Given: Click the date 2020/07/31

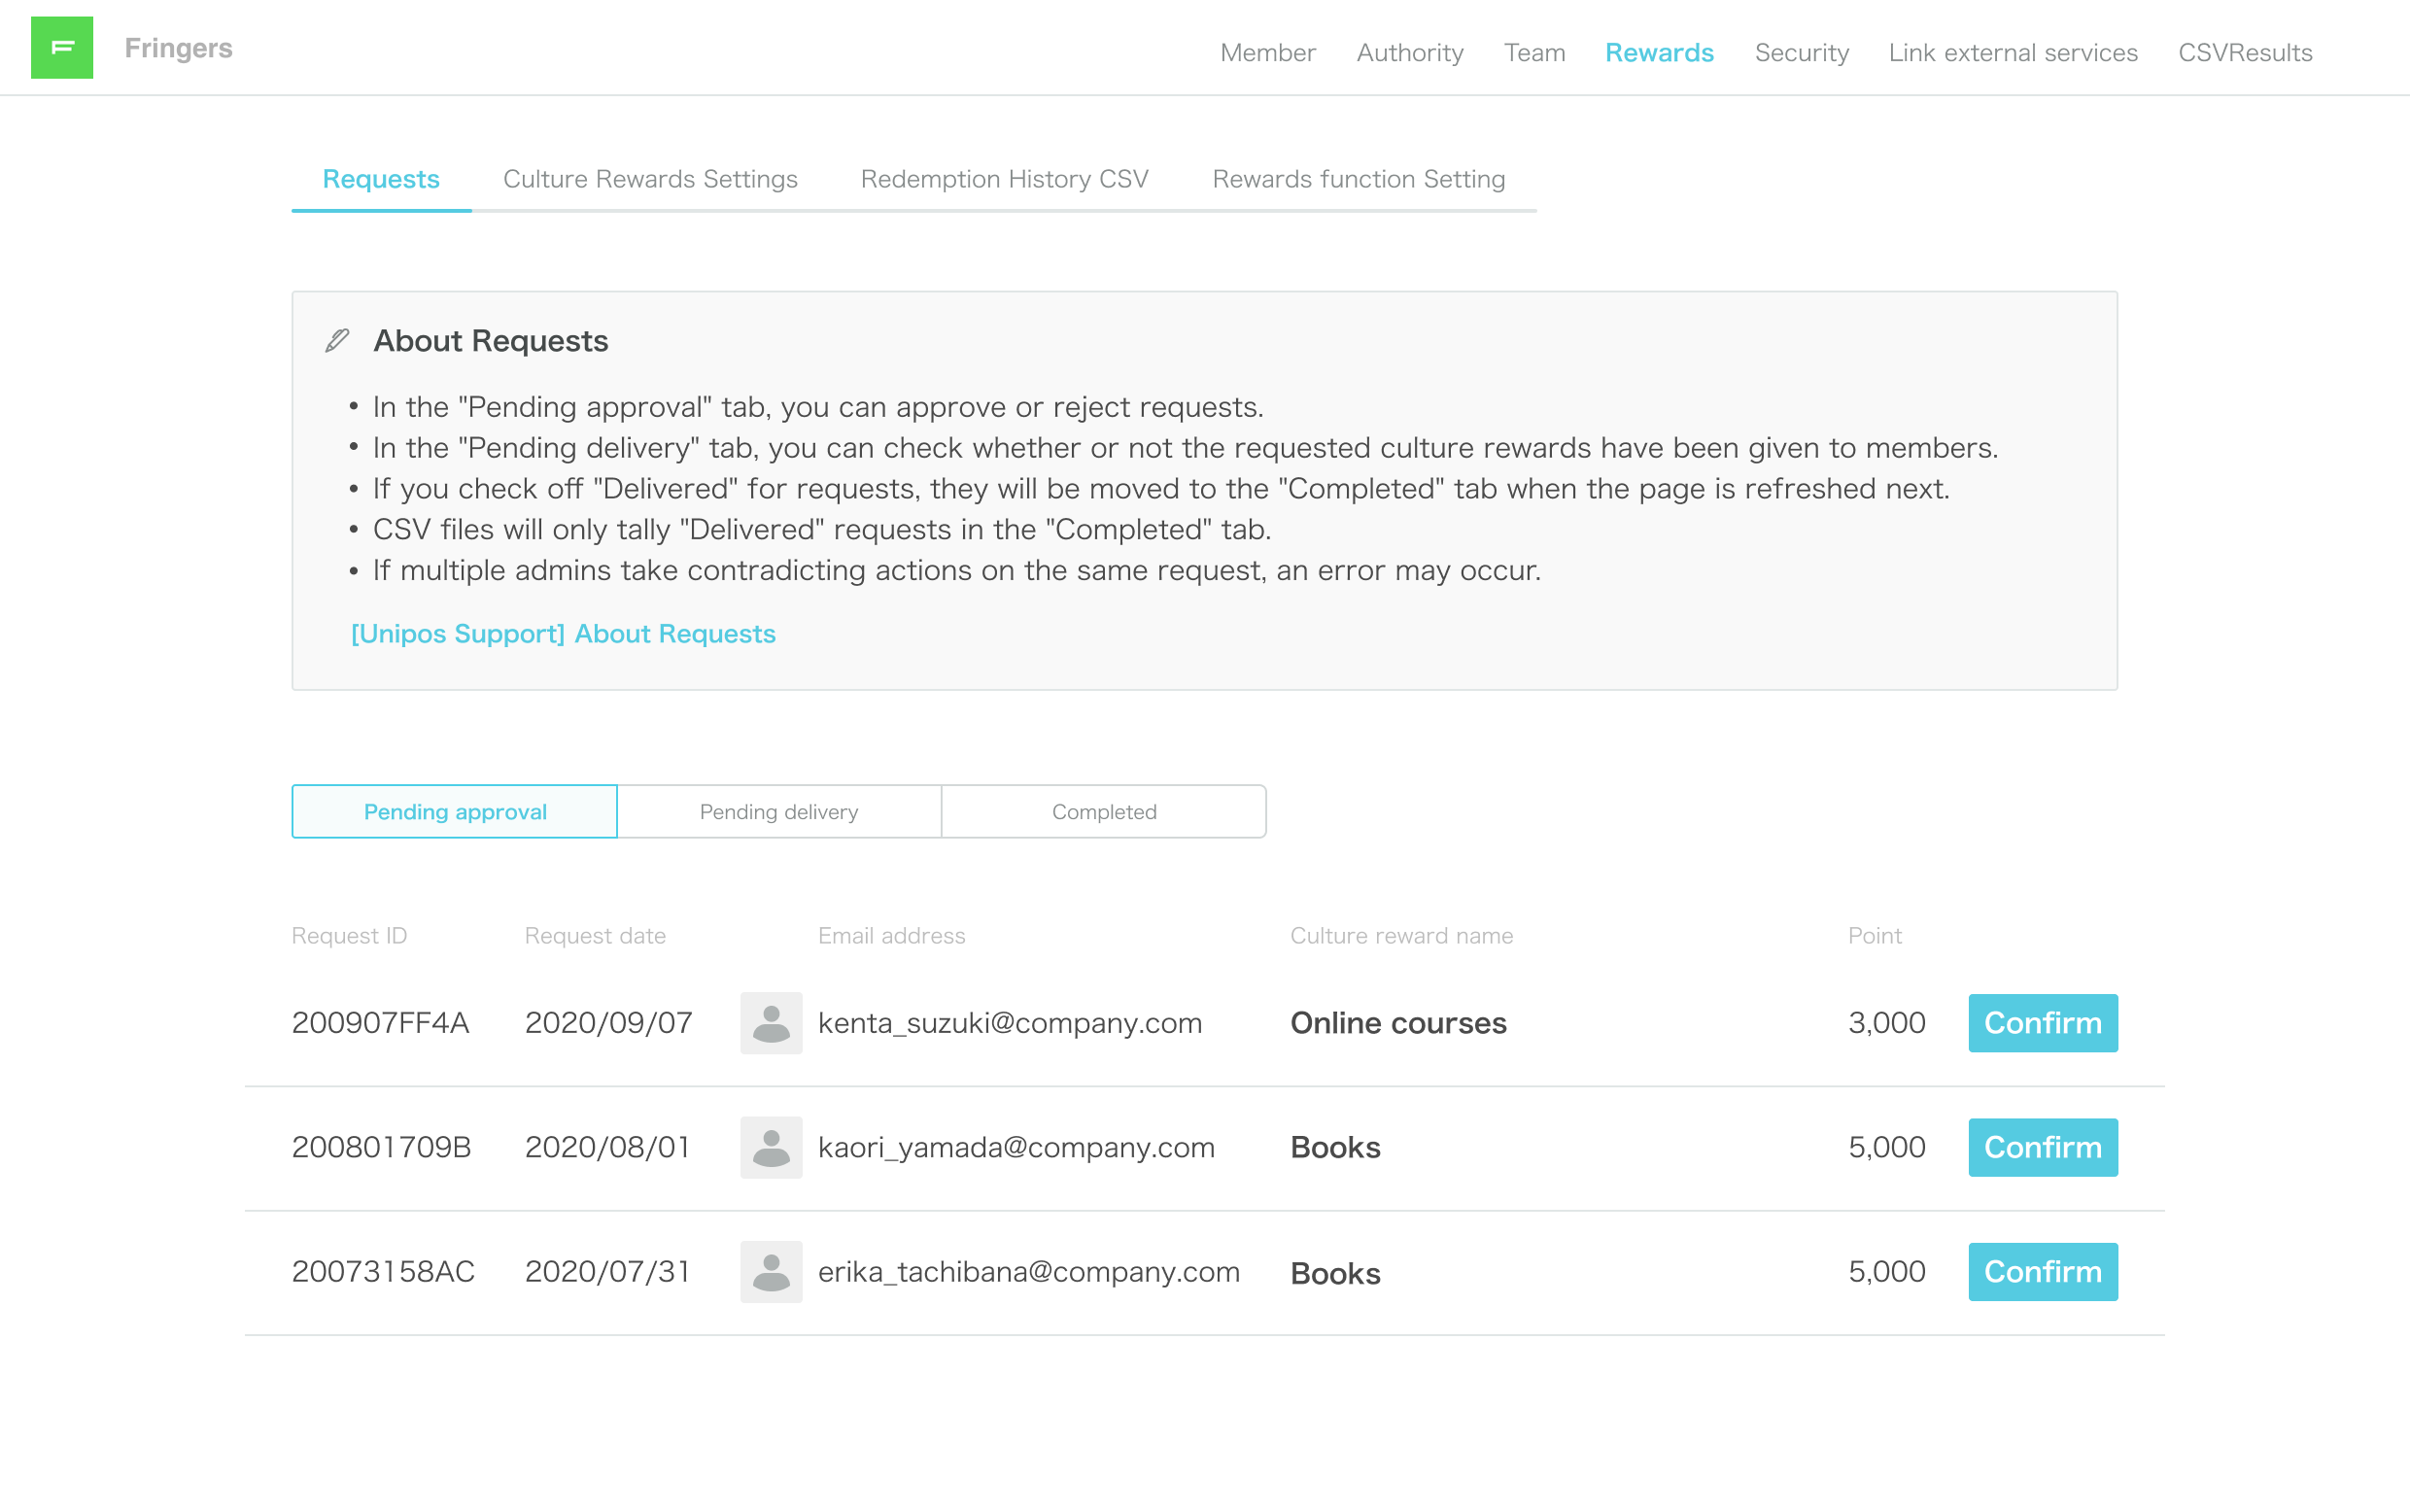Looking at the screenshot, I should [x=607, y=1271].
